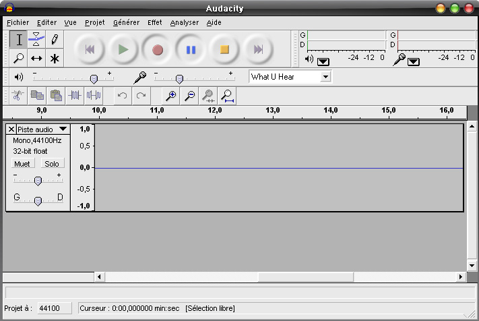Open the What U Hear input source dropdown
Image resolution: width=479 pixels, height=321 pixels.
coord(325,76)
